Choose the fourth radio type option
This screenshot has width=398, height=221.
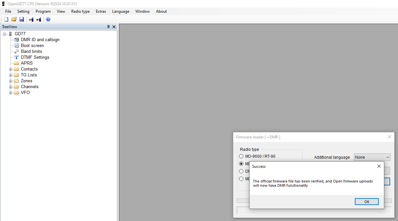coord(241,179)
